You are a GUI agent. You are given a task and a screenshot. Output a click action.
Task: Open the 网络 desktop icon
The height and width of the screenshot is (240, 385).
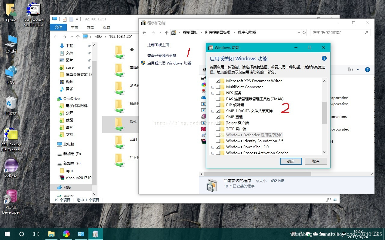(x=11, y=75)
